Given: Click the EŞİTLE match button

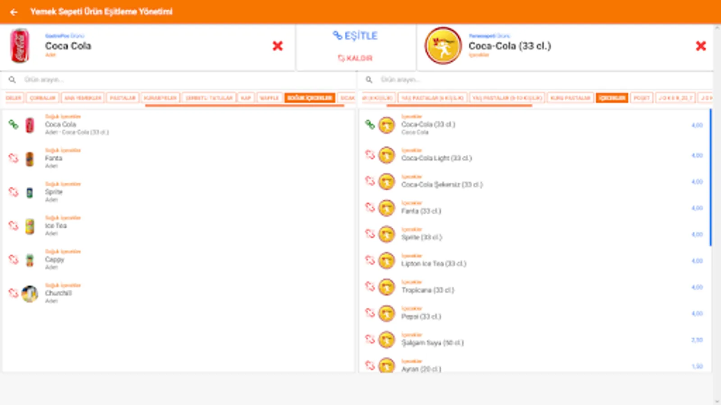Looking at the screenshot, I should (355, 36).
